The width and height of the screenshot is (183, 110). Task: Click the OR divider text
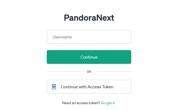tap(89, 72)
